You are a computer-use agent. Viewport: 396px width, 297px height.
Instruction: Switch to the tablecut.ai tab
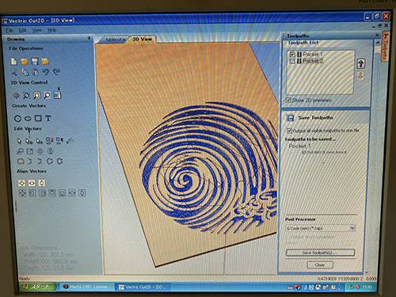(x=115, y=40)
